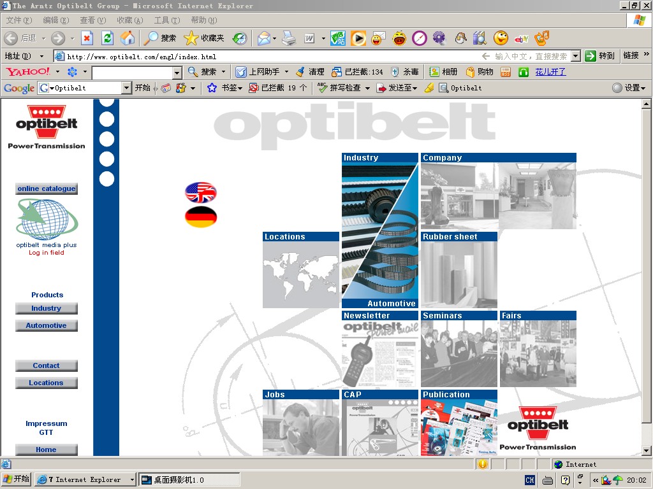Viewport: 653px width, 489px height.
Task: Expand the Google search box dropdown
Action: point(127,88)
